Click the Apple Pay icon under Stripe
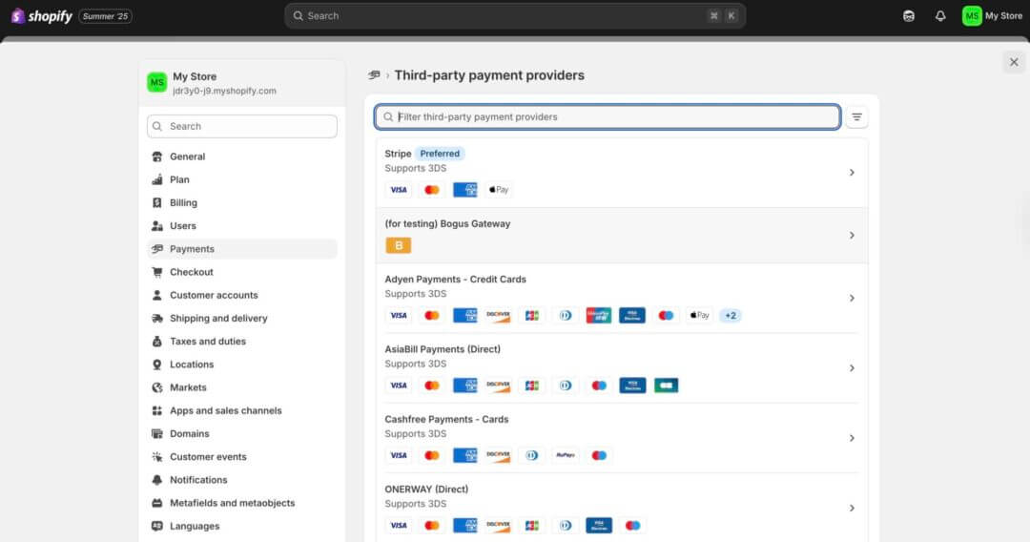 tap(499, 190)
